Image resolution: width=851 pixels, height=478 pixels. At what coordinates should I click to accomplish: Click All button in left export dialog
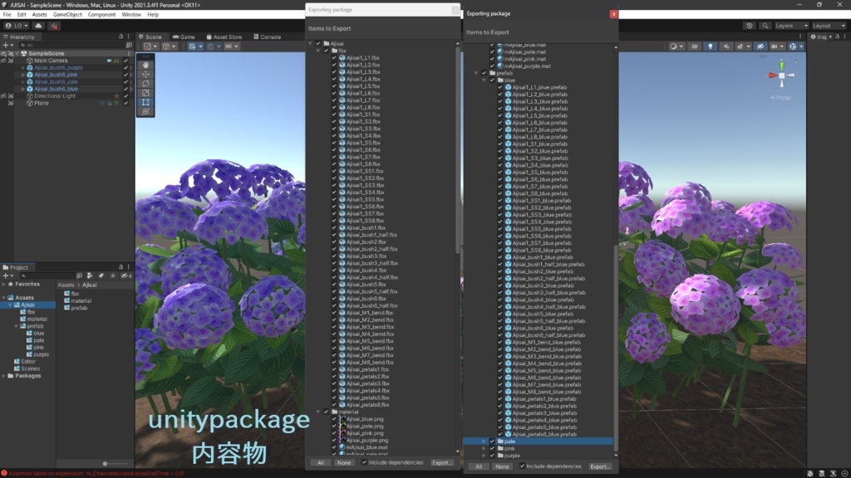click(x=321, y=463)
